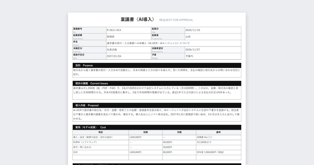This screenshot has height=165, width=314.
Task: Click the 月額 column header
Action: pyautogui.click(x=179, y=133)
